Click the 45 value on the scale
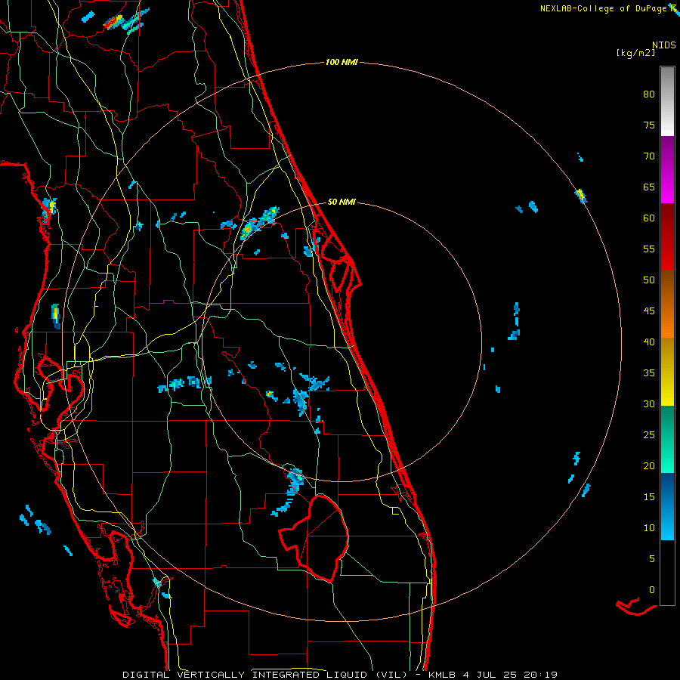The image size is (680, 680). coord(649,311)
